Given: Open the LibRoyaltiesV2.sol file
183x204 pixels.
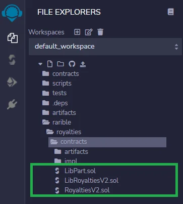Looking at the screenshot, I should coord(91,181).
